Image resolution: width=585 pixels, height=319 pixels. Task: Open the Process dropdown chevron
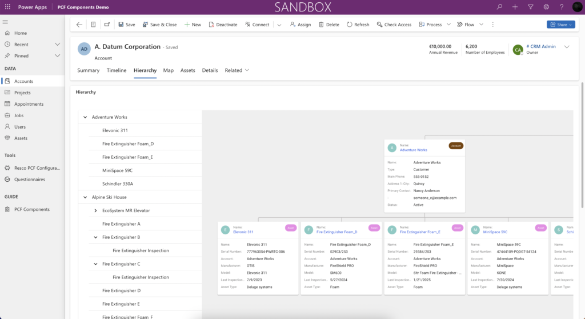[x=449, y=25]
